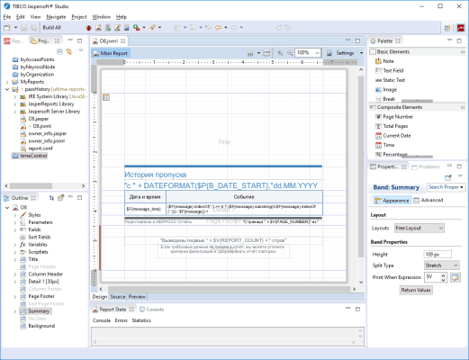Select owner_info.jrxml in project tree

(x=47, y=141)
